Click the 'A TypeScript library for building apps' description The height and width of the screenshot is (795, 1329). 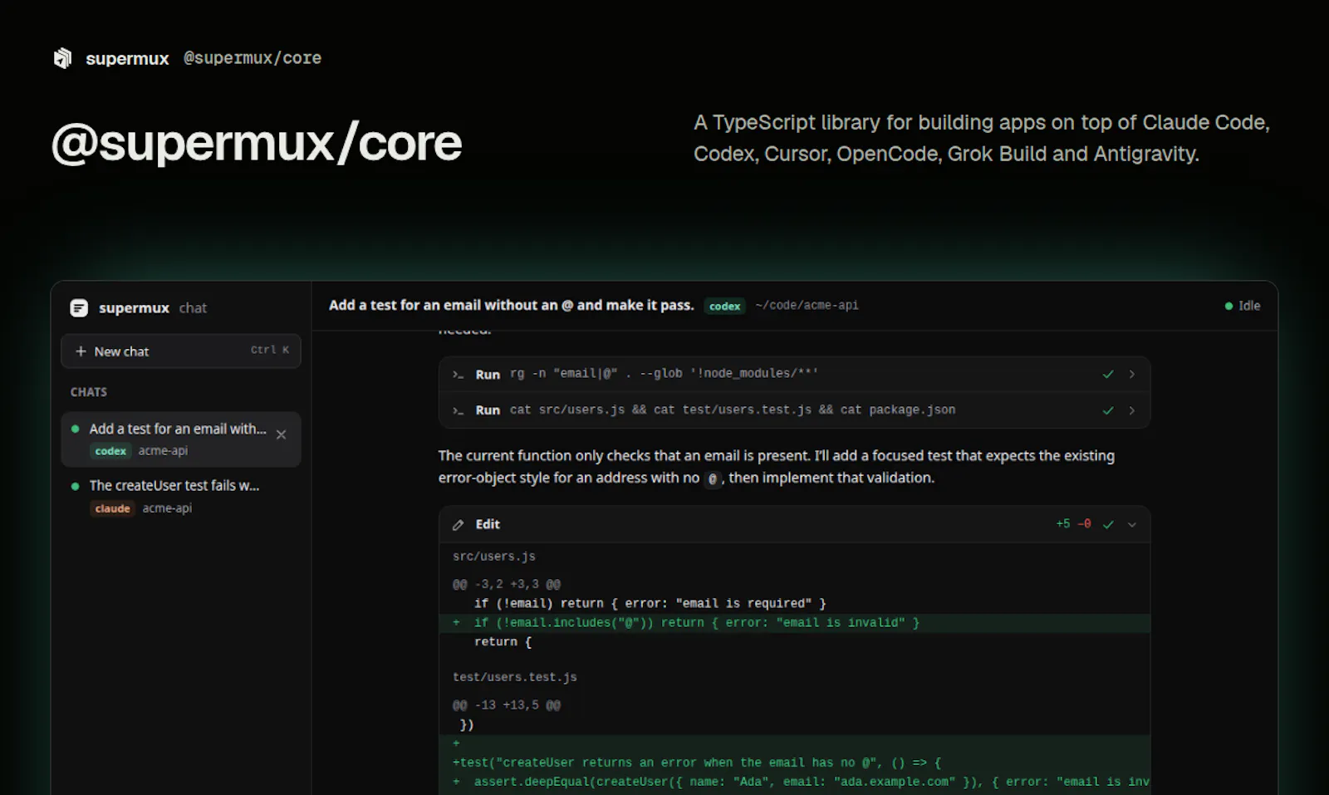pos(982,138)
